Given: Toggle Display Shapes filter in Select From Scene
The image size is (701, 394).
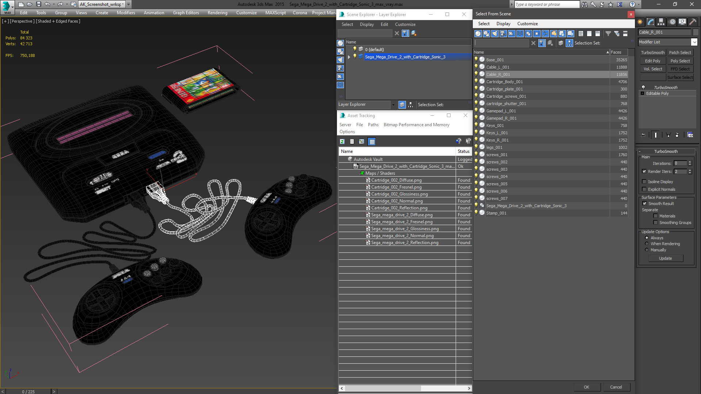Looking at the screenshot, I should coord(486,34).
